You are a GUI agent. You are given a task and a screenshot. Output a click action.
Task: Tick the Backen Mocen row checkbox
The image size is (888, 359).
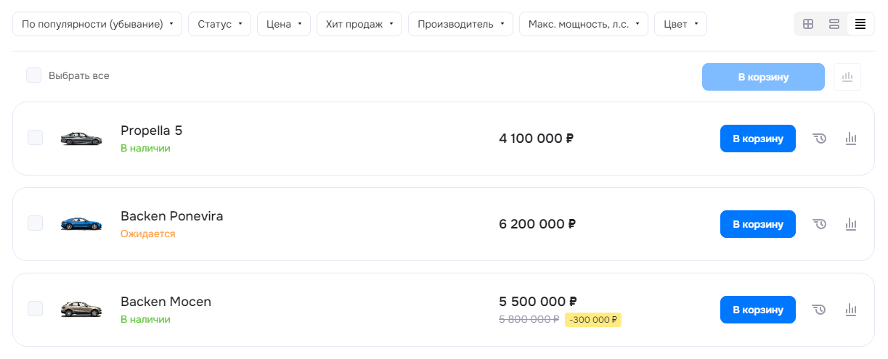(x=35, y=309)
